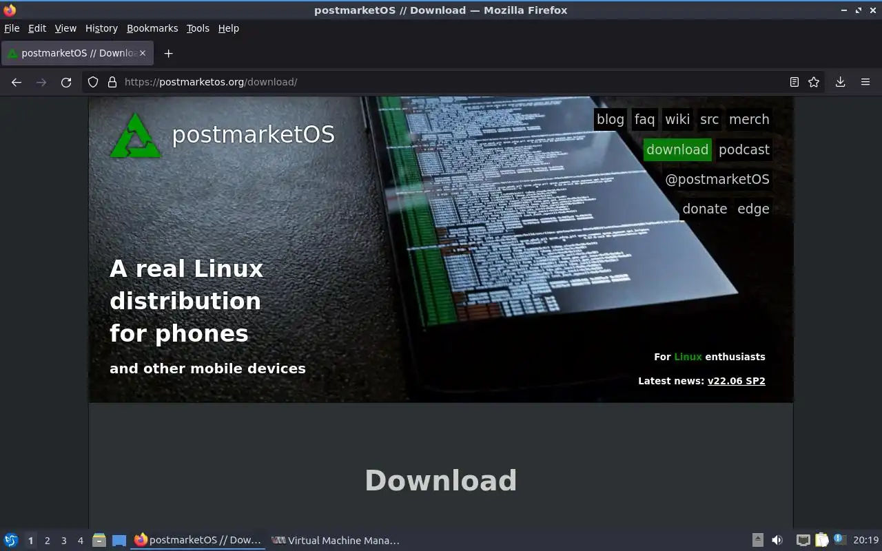This screenshot has width=882, height=551.
Task: Click the network tray icon
Action: pos(803,541)
